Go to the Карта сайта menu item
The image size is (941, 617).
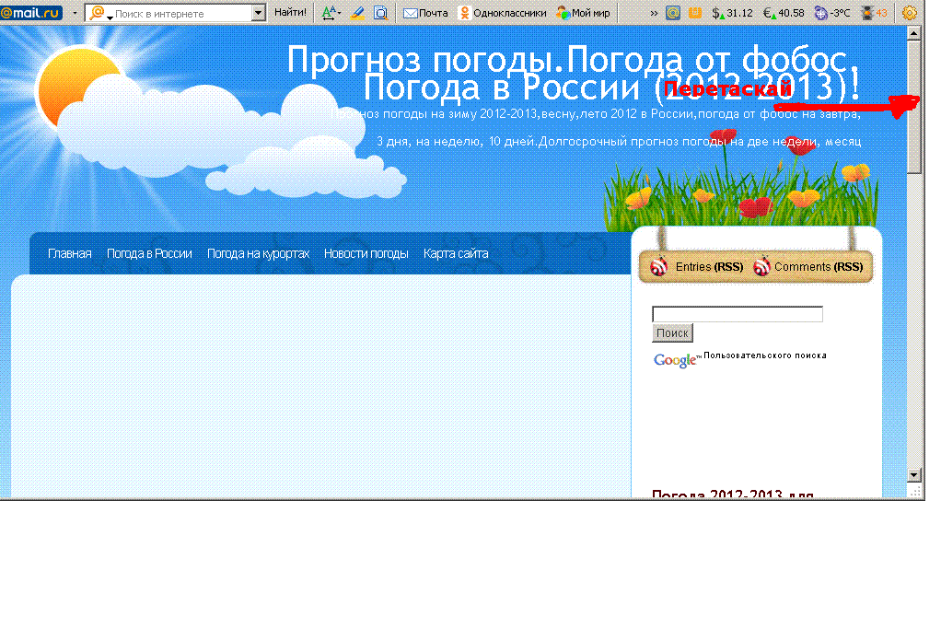pyautogui.click(x=456, y=253)
